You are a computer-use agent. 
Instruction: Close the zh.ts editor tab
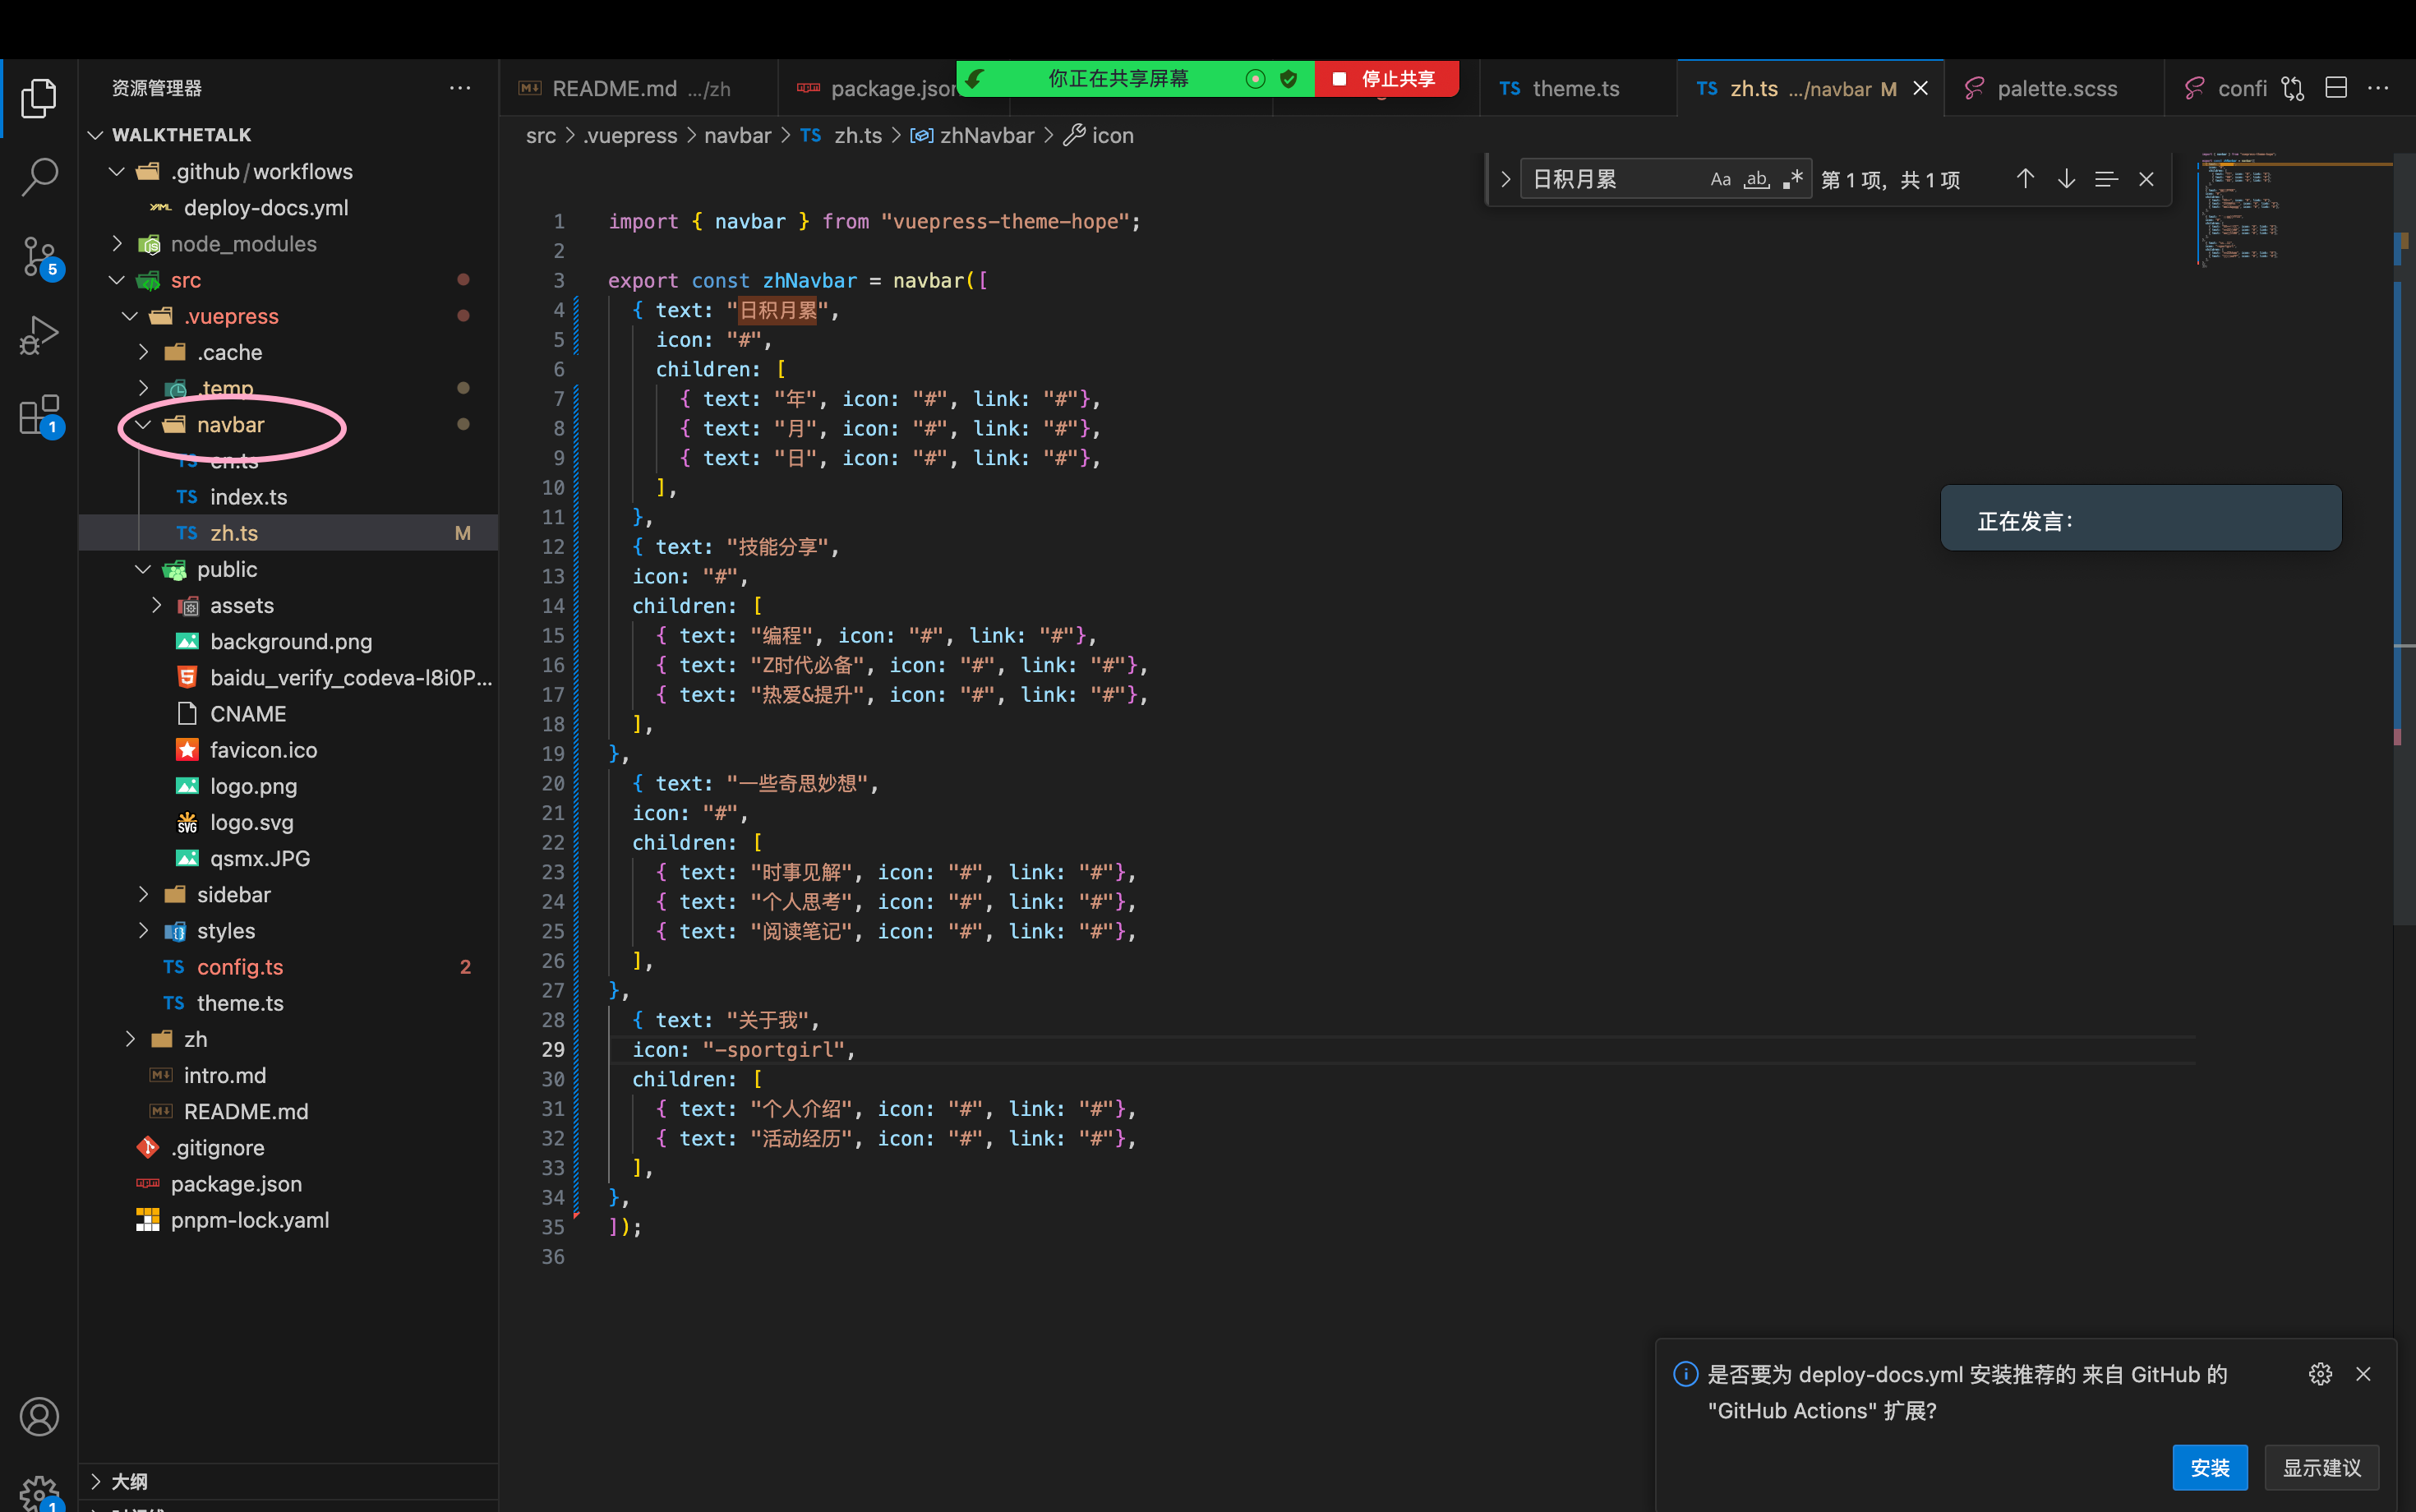click(1920, 88)
